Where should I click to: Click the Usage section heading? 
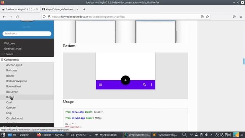tap(68, 102)
